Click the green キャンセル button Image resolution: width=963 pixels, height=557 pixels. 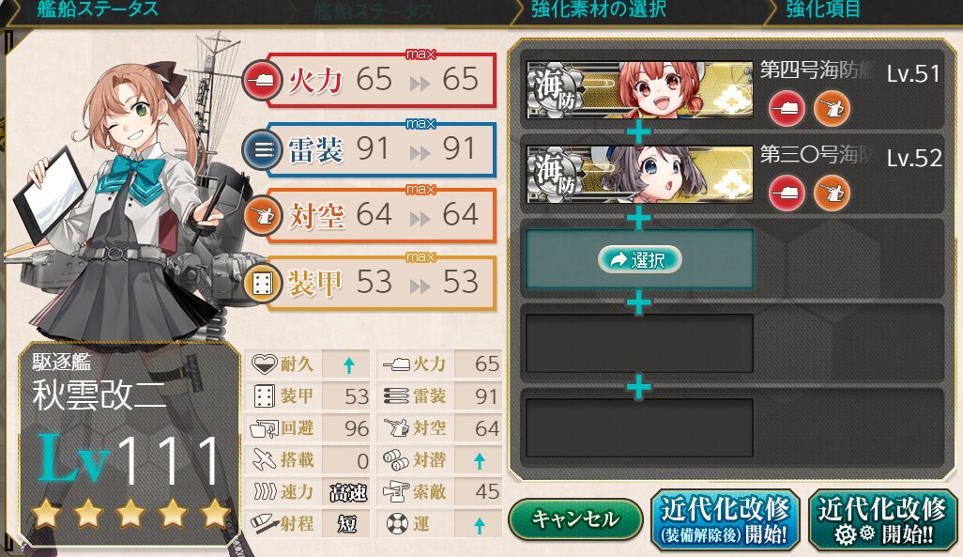[575, 519]
